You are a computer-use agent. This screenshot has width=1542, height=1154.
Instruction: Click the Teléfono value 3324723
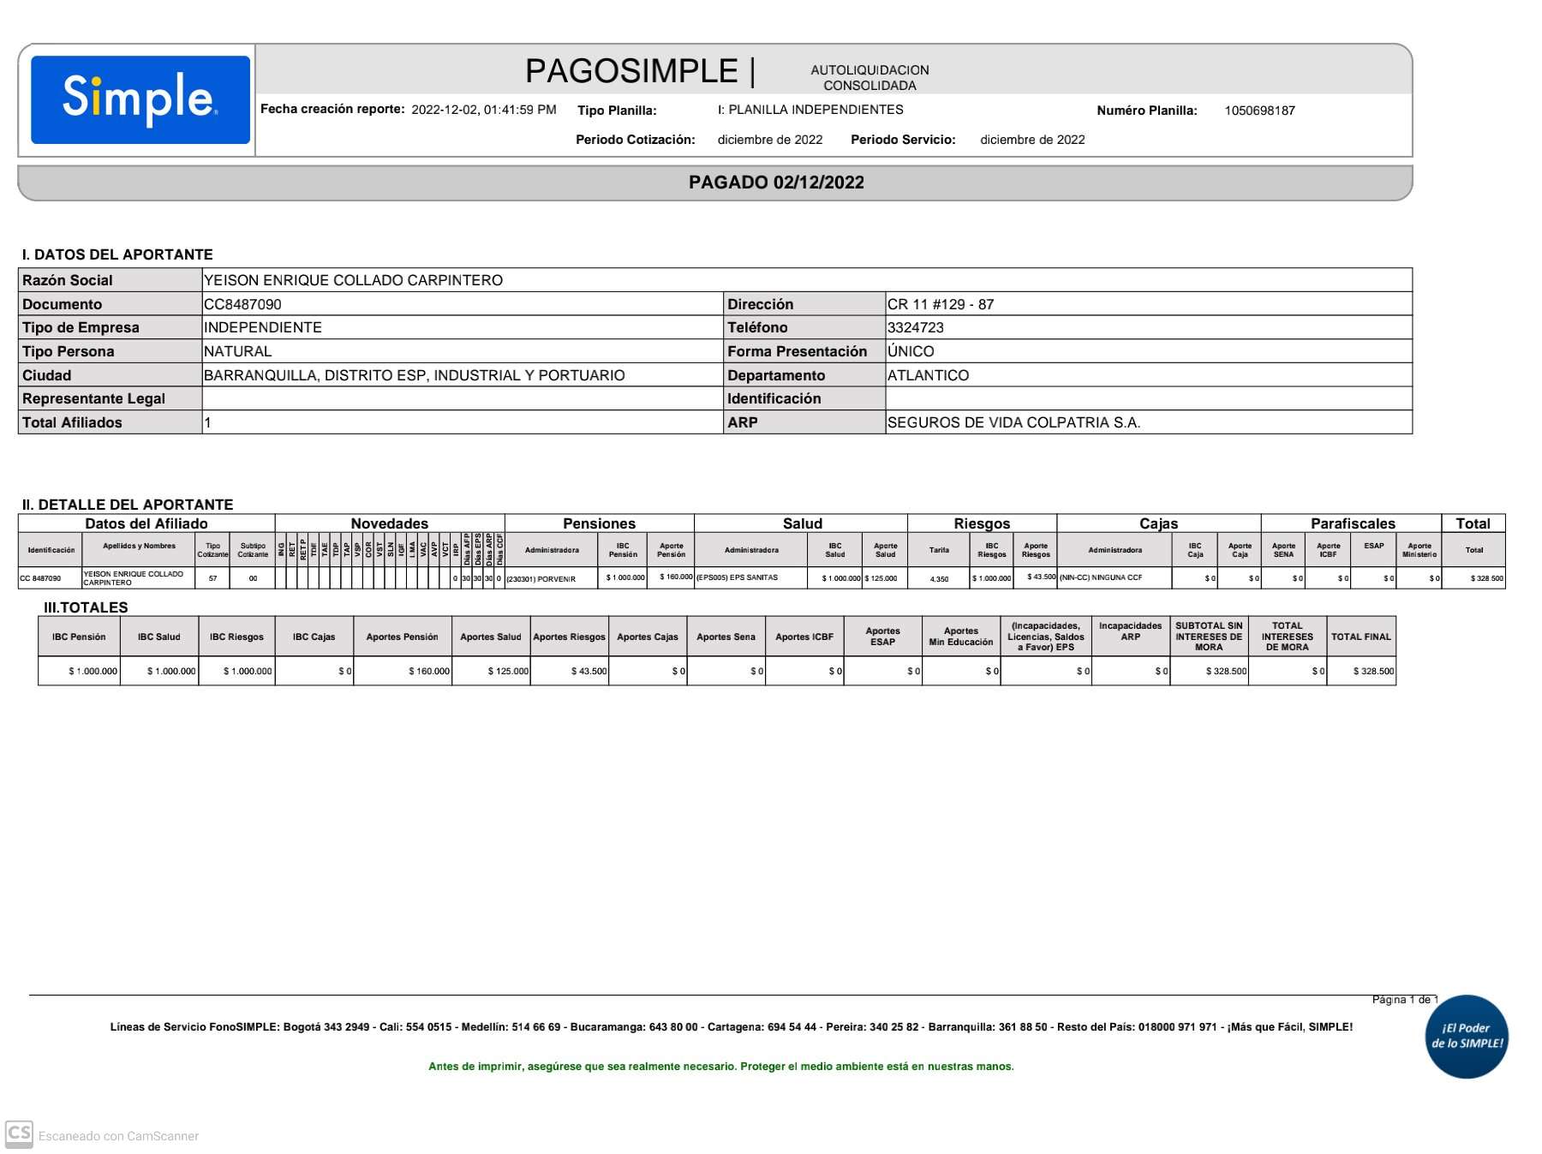[916, 327]
